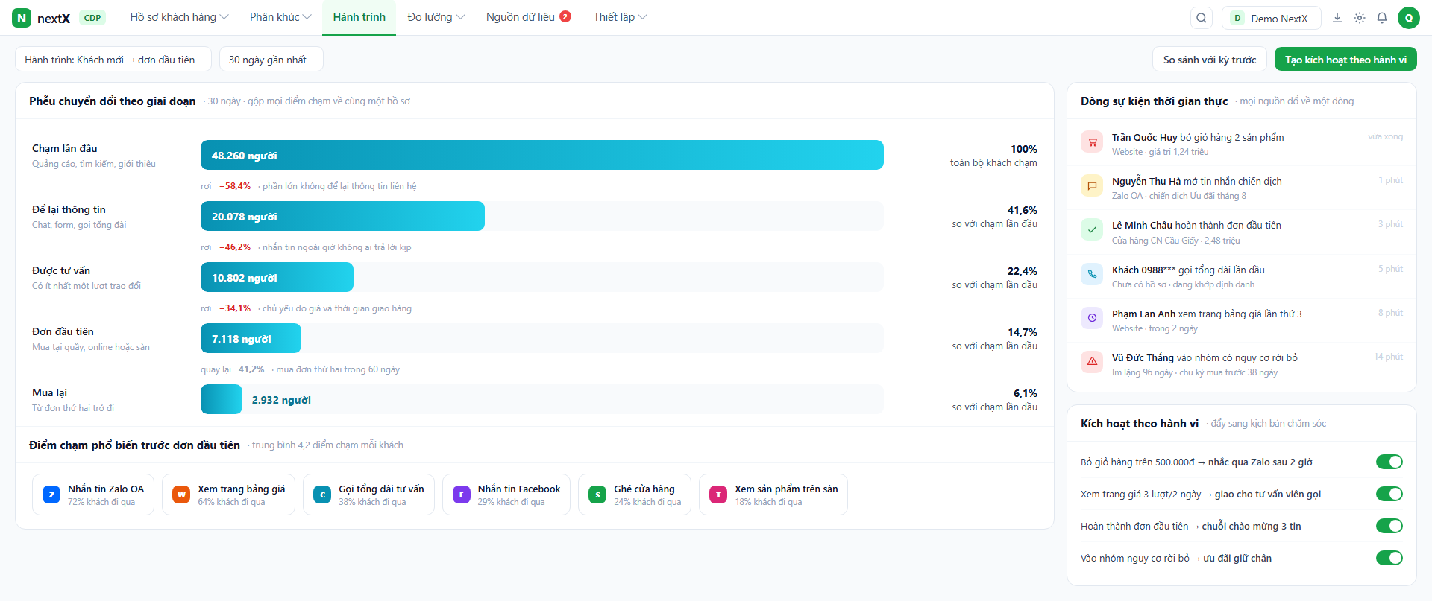
Task: Click the 48.260 người funnel bar
Action: point(542,155)
